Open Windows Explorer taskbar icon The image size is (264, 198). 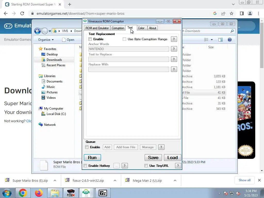[x=55, y=193]
